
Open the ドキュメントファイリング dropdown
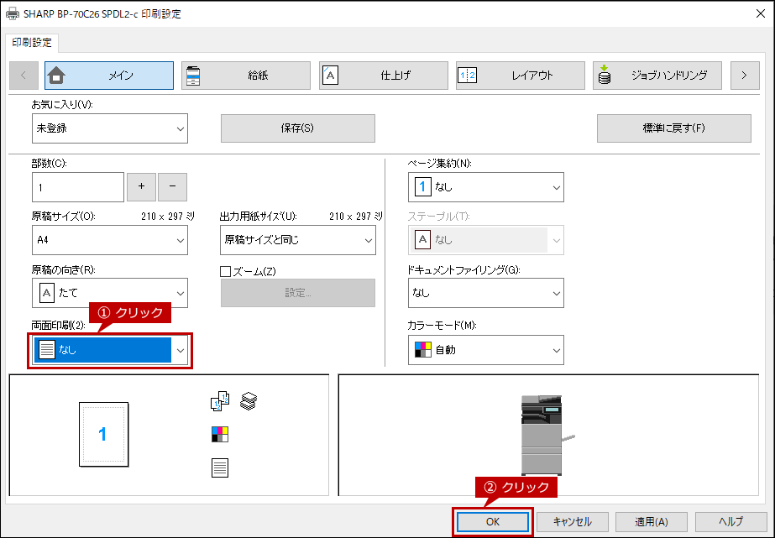pos(486,293)
